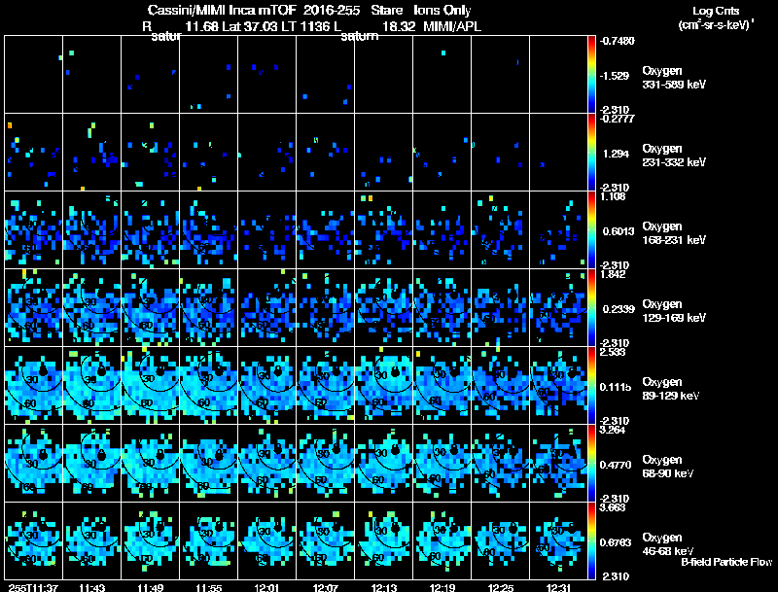Click the Oxygen 168-231 keV row label

[x=674, y=233]
